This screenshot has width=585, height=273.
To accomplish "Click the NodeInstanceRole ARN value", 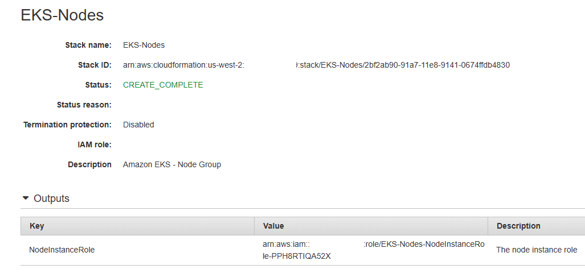I will [x=373, y=250].
